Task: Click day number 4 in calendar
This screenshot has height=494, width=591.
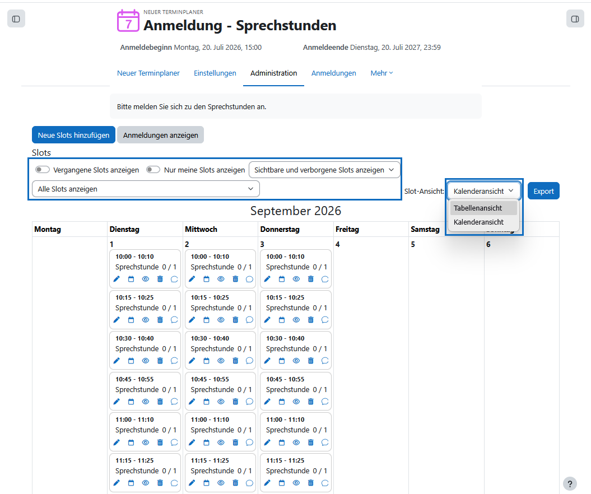Action: click(x=338, y=244)
